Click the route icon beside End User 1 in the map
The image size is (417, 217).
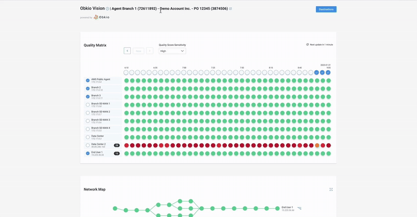(x=299, y=209)
